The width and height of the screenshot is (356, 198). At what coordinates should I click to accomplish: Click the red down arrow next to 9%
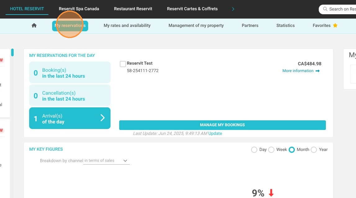(x=271, y=193)
